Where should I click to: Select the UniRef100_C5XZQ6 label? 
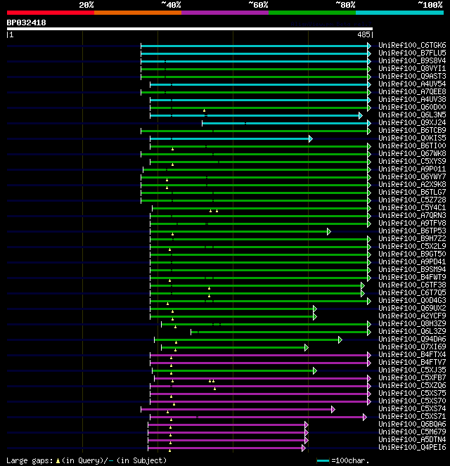pyautogui.click(x=412, y=385)
